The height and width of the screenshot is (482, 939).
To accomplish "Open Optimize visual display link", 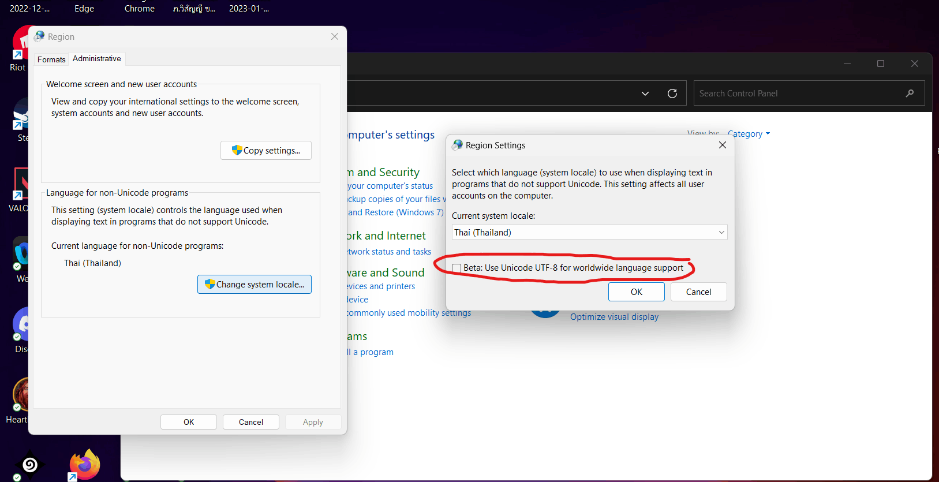I will click(614, 316).
